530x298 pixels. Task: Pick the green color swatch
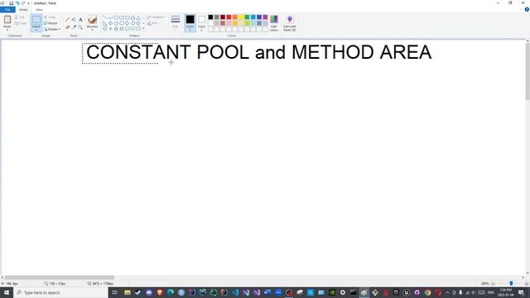(x=247, y=17)
